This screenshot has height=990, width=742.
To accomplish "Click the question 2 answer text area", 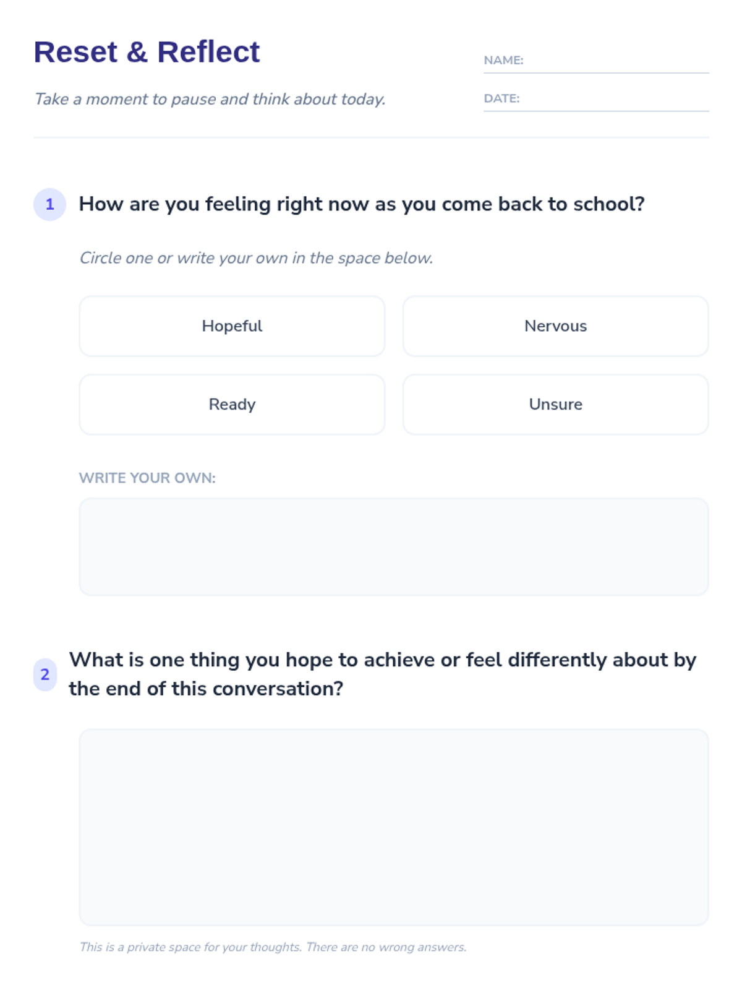I will tap(393, 827).
